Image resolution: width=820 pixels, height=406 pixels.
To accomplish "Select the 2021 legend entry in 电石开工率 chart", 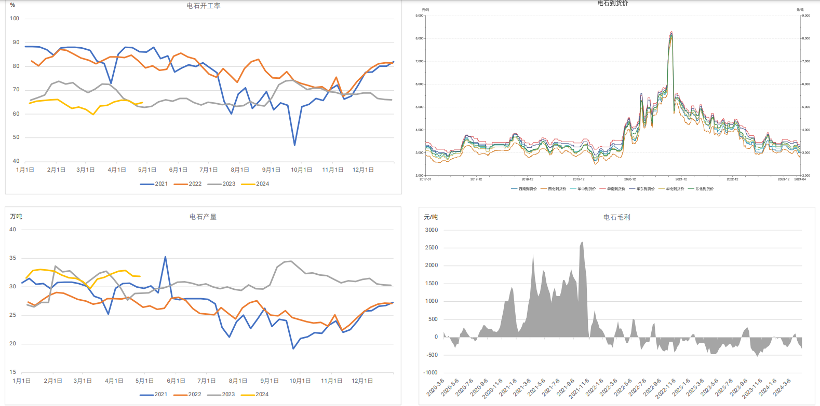I will pos(154,184).
